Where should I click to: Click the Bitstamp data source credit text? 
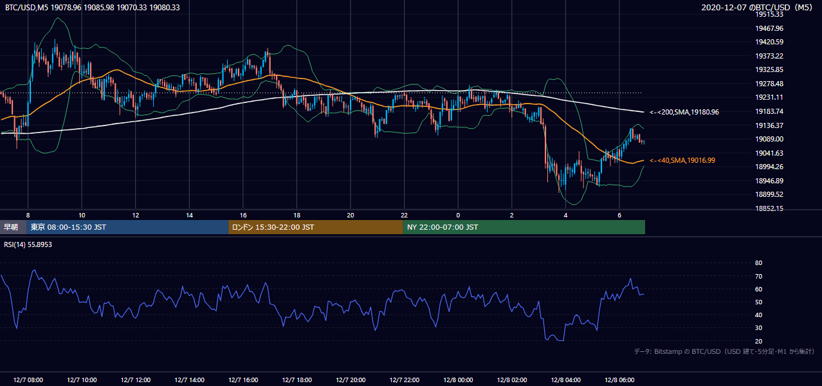tap(724, 352)
